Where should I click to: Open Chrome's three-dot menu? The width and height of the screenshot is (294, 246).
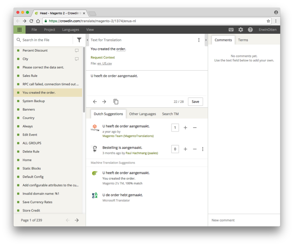[276, 21]
